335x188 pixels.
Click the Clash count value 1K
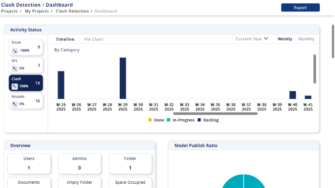[x=38, y=83]
